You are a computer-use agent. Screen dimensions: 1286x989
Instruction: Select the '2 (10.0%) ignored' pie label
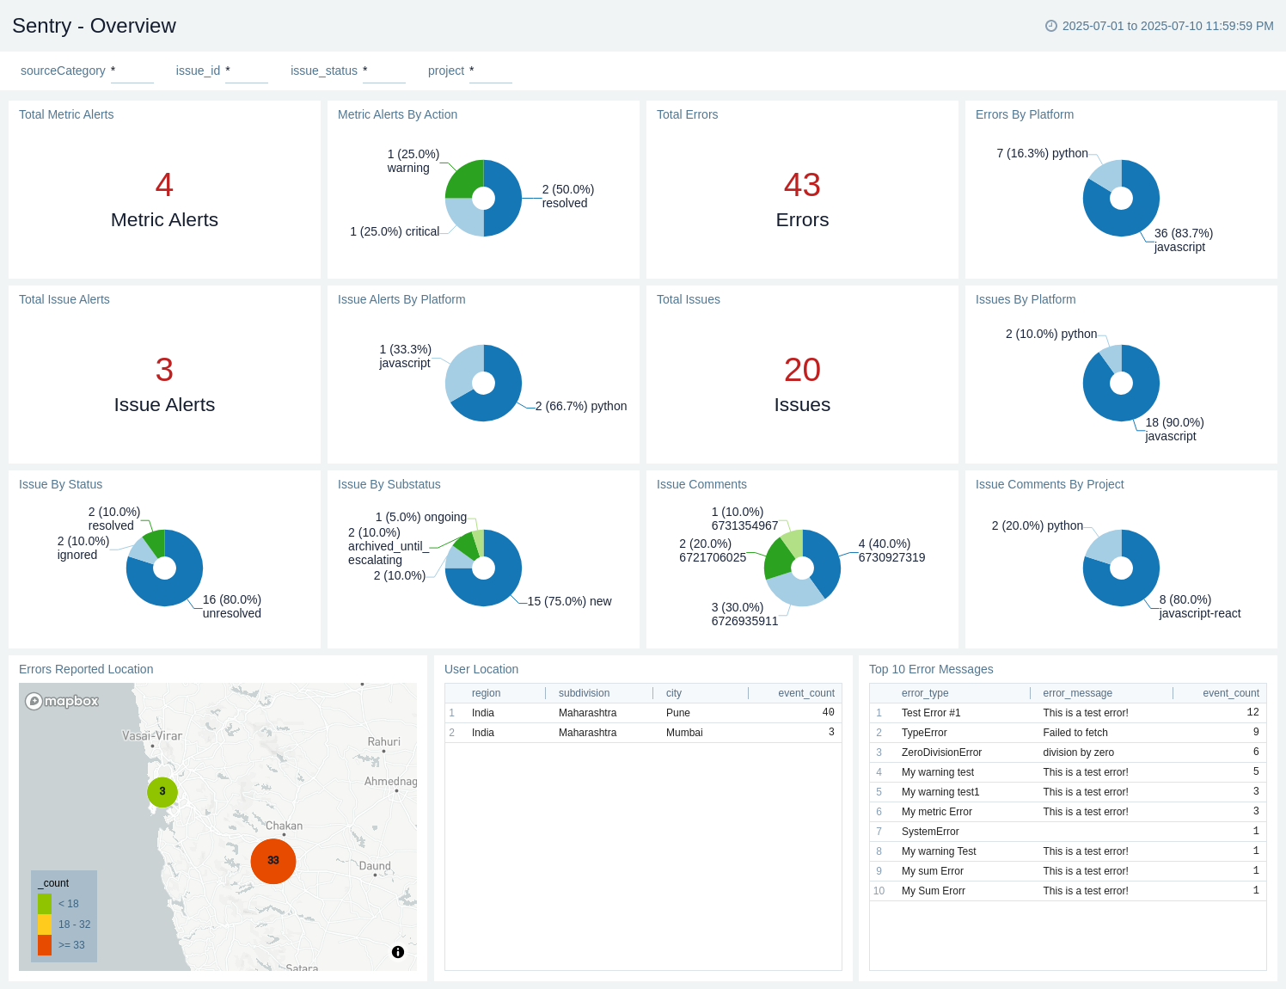click(x=83, y=548)
